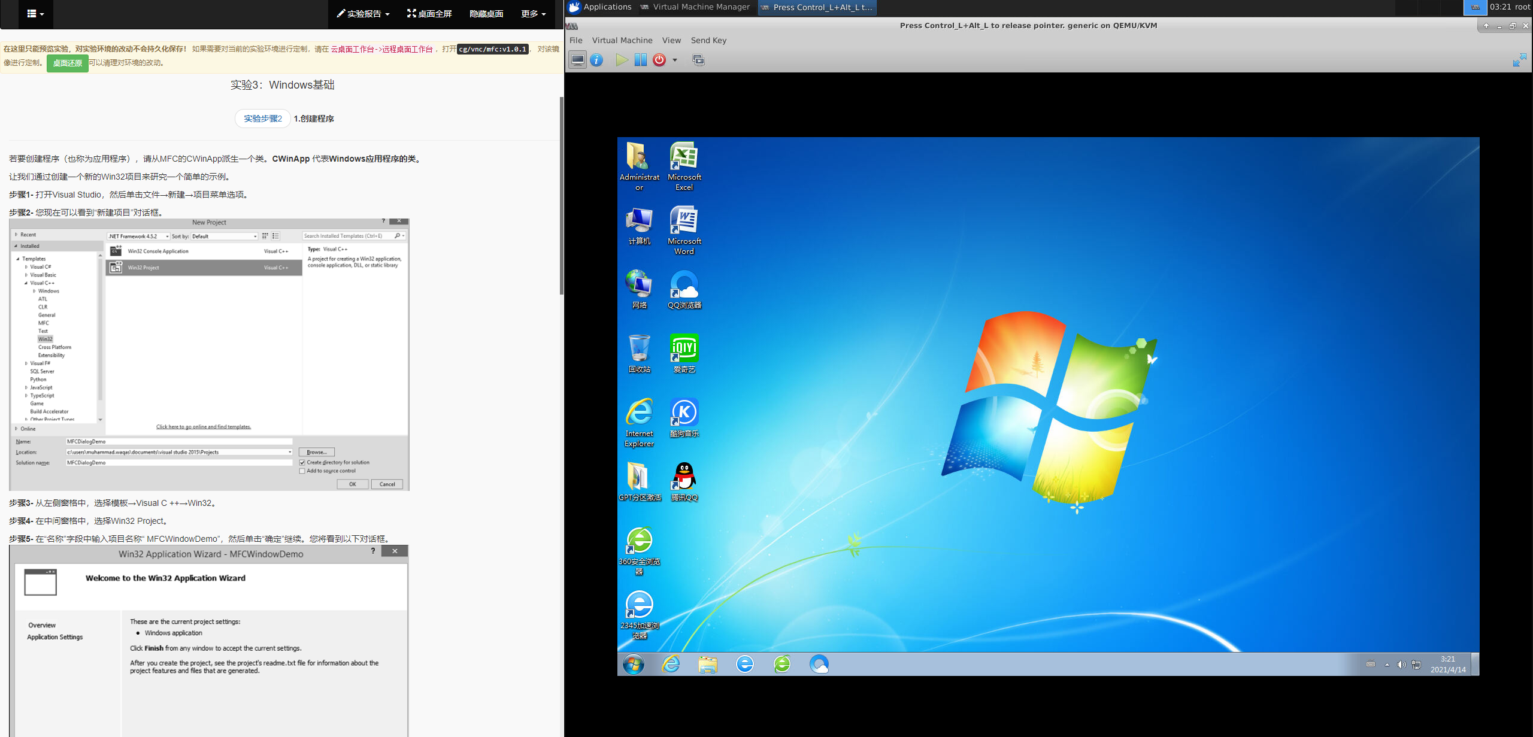Open 2345加速浏览器 desktop shortcut
The image size is (1533, 737).
[639, 615]
